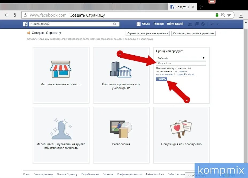The width and height of the screenshot is (248, 178).
Task: Open friend requests icon in header
Action: 190,24
